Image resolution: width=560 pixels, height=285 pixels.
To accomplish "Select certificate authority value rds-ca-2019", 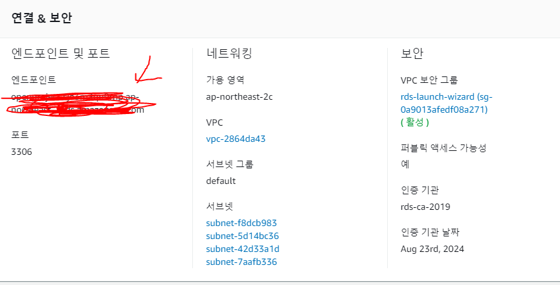I will (425, 207).
